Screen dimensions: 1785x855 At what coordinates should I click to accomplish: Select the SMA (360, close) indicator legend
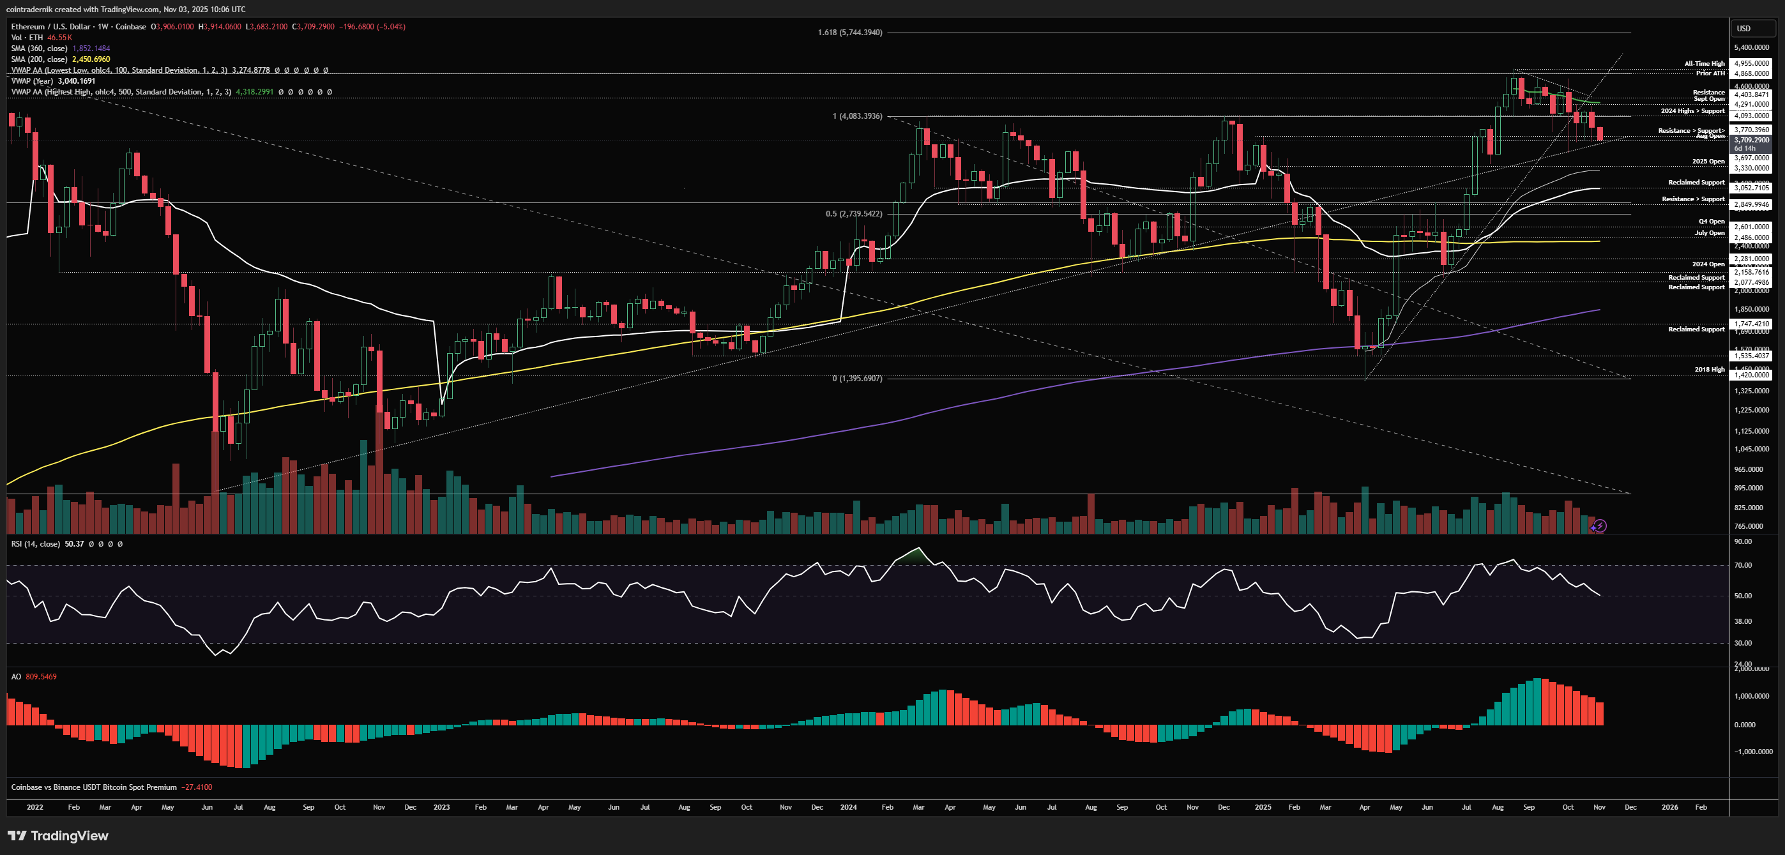pos(40,49)
